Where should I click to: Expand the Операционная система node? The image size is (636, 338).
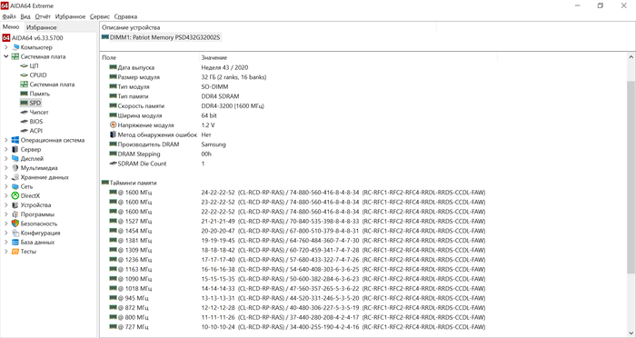[5, 140]
